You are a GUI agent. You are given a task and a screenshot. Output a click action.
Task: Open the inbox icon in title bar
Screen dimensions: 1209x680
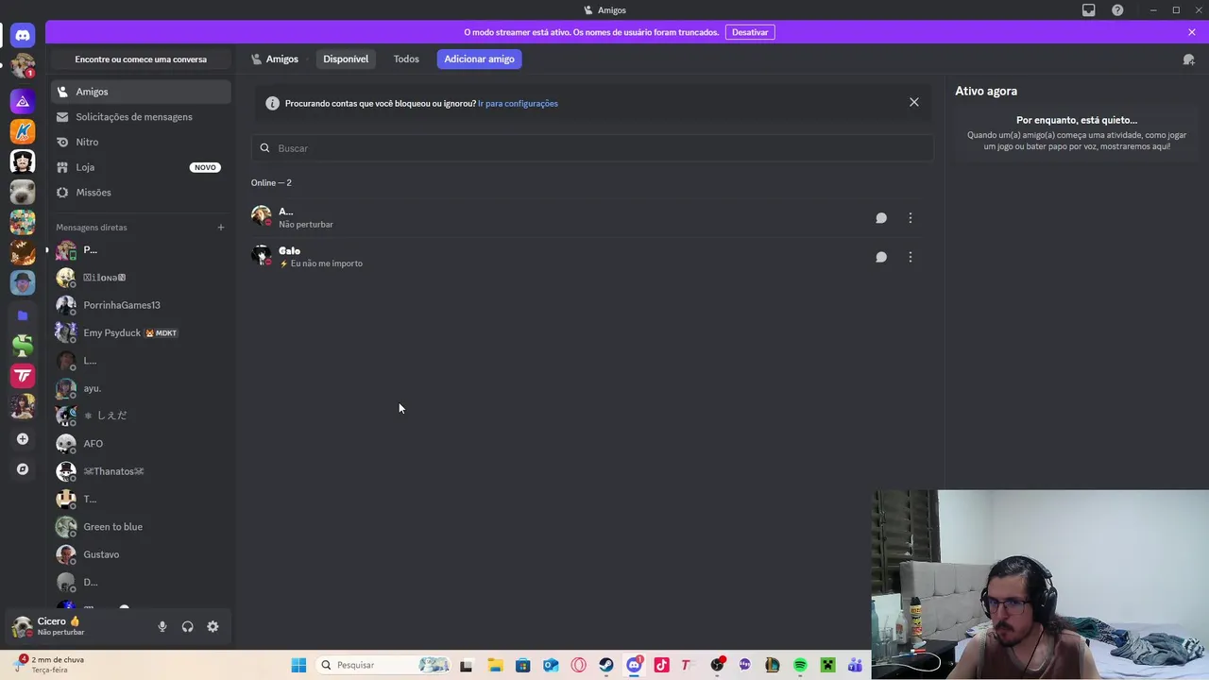point(1089,9)
